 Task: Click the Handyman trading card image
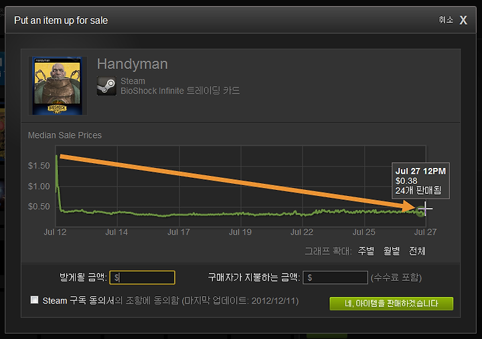pos(58,86)
